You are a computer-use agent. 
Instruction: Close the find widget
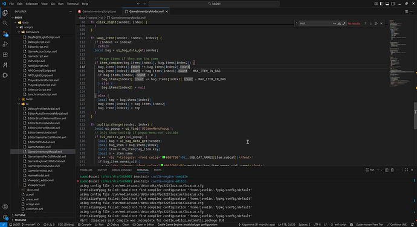381,24
